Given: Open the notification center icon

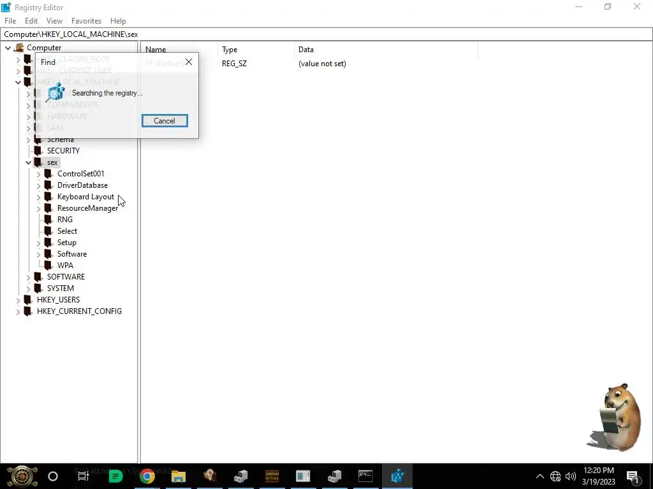Looking at the screenshot, I should (x=632, y=476).
